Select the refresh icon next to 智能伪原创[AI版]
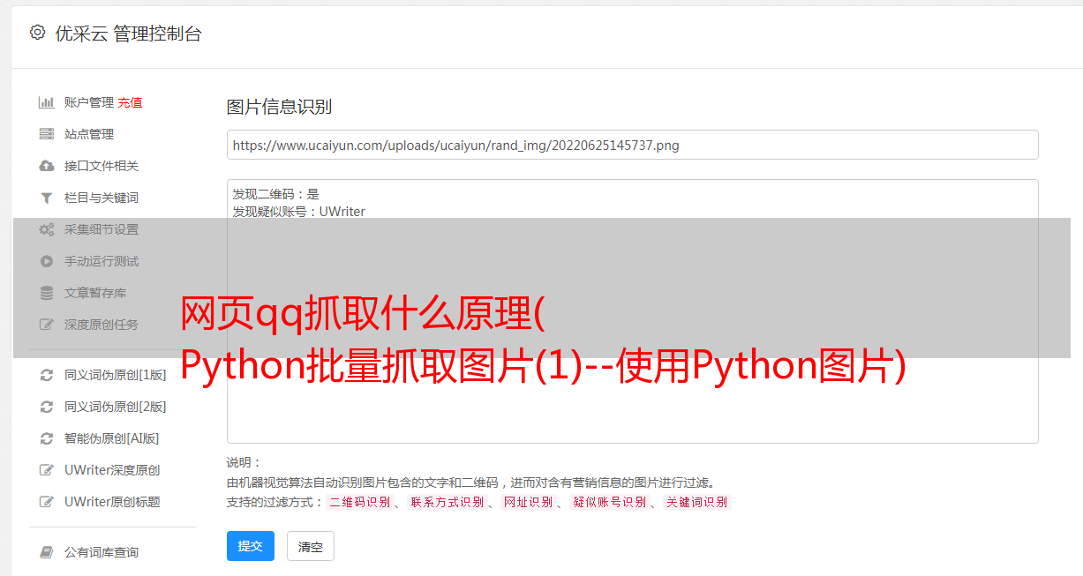 coord(47,438)
